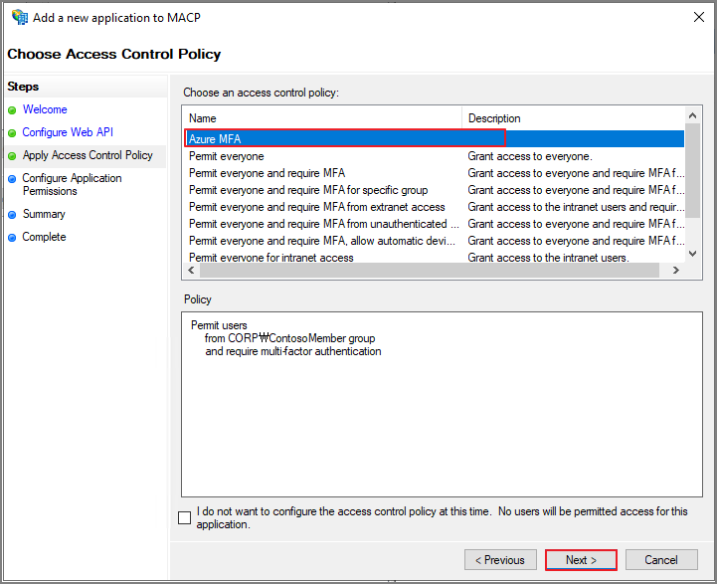This screenshot has height=584, width=717.
Task: Click the horizontal scroll right arrow
Action: (x=675, y=271)
